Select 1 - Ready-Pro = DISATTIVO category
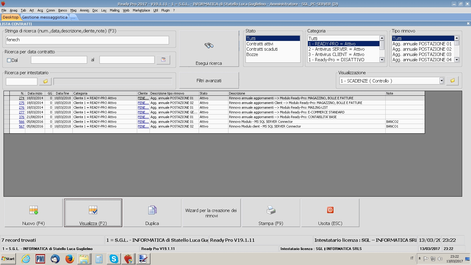The height and width of the screenshot is (265, 471). coord(344,60)
